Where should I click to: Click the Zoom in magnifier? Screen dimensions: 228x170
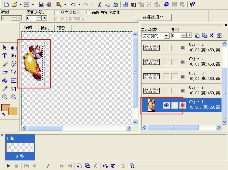[x=5, y=97]
